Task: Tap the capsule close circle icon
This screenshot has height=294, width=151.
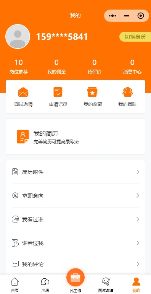Action: click(141, 16)
